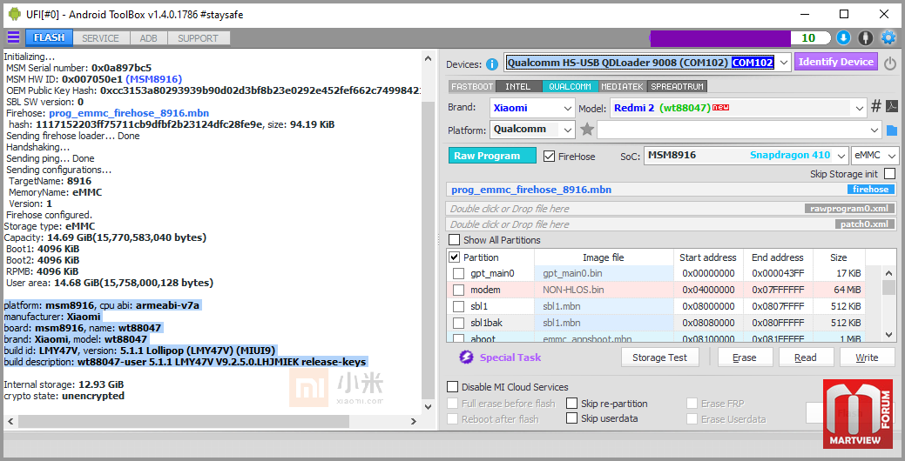Select the FASTBOOT platform tab
This screenshot has height=461, width=905.
pos(472,86)
